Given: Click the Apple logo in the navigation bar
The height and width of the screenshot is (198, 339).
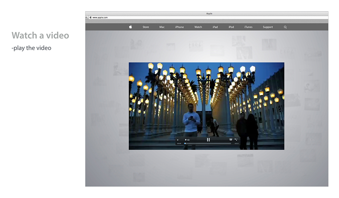Looking at the screenshot, I should tap(130, 27).
